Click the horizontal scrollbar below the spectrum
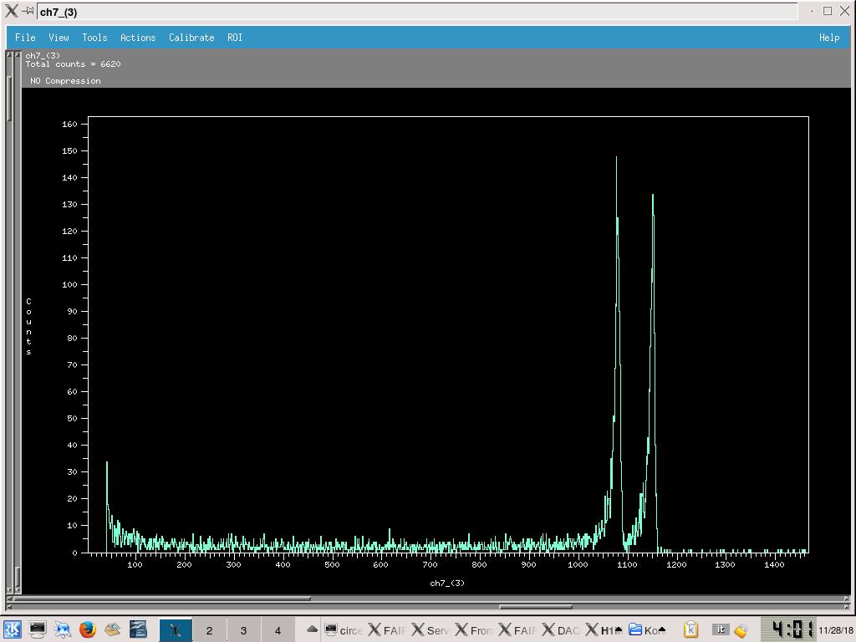 click(x=163, y=599)
